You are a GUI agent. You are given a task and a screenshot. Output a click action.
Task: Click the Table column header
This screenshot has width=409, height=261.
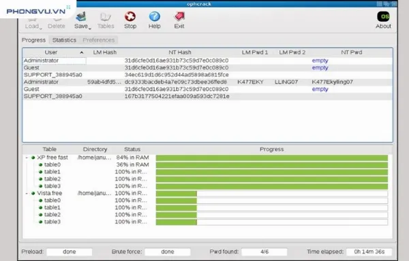pyautogui.click(x=50, y=150)
